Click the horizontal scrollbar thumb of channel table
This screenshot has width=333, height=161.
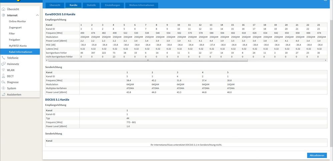coord(148,60)
